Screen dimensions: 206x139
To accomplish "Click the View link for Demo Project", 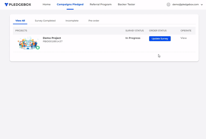I will coord(184,38).
